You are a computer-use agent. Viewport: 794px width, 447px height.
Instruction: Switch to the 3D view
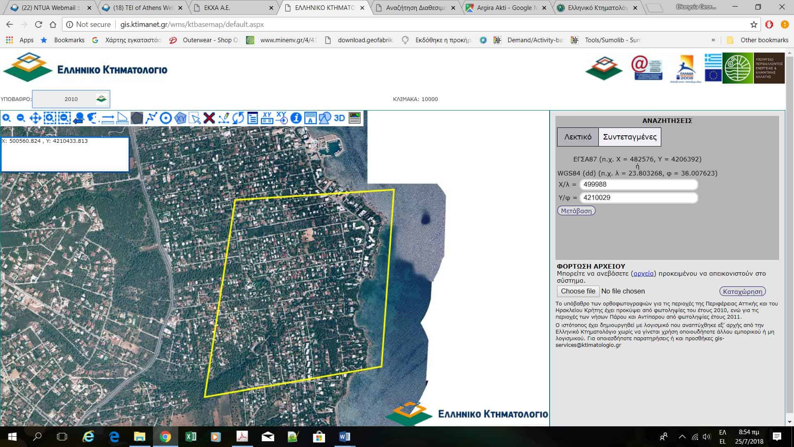click(339, 118)
